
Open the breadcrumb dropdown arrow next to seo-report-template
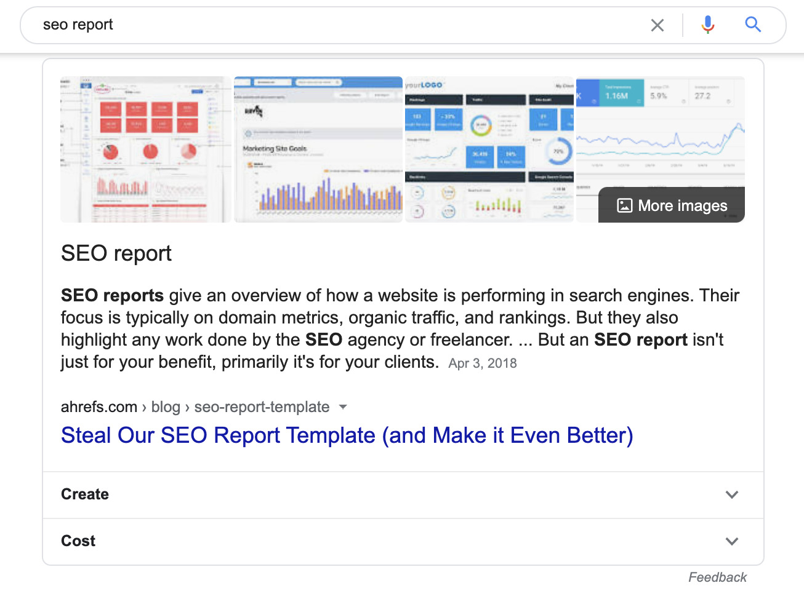tap(344, 407)
